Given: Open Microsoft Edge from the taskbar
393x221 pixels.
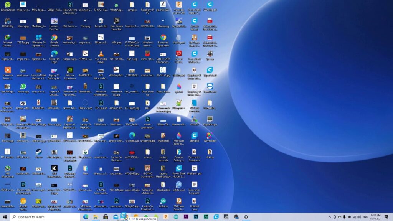Looking at the screenshot, I should pos(86,217).
